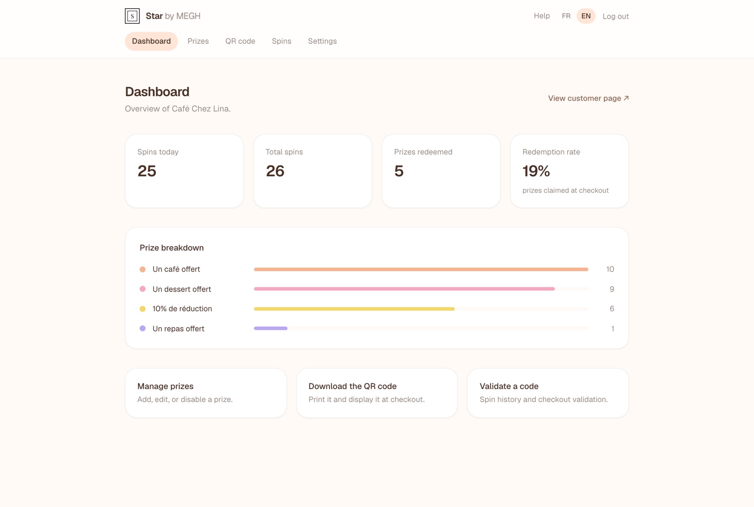Screen dimensions: 754x507
Task: Open the Validate a code card
Action: pos(548,393)
